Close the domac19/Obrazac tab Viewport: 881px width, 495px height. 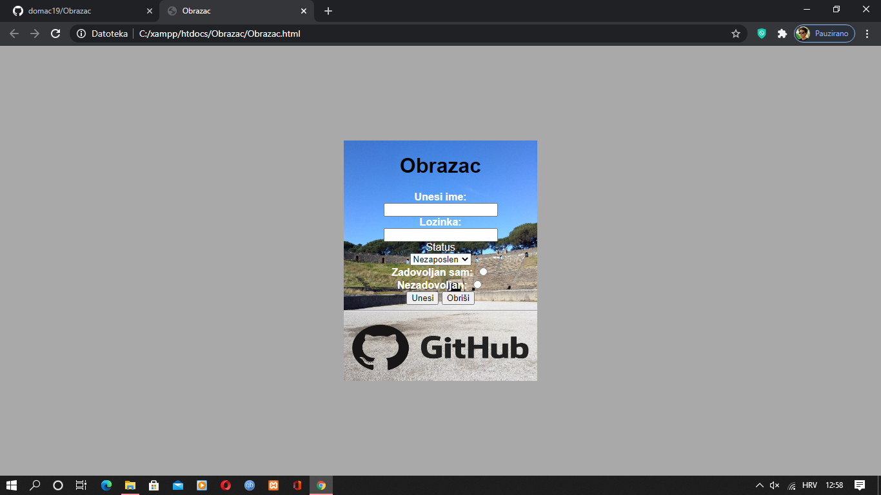pos(150,11)
